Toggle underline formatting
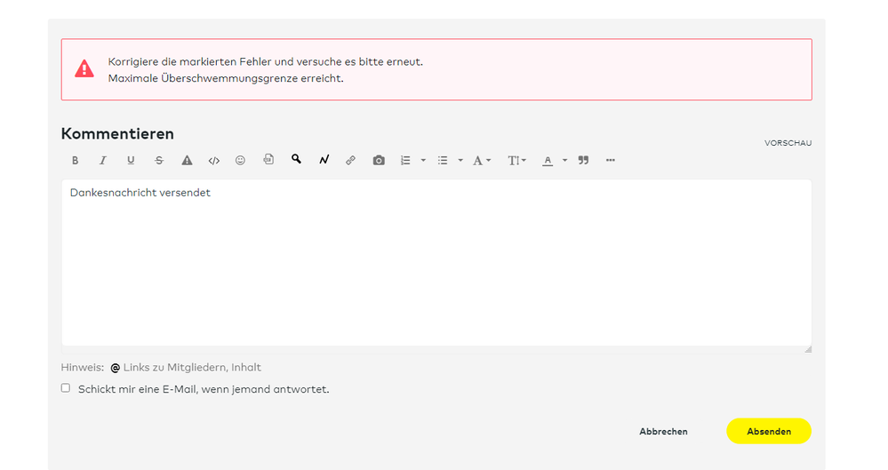The width and height of the screenshot is (888, 470). pos(131,160)
